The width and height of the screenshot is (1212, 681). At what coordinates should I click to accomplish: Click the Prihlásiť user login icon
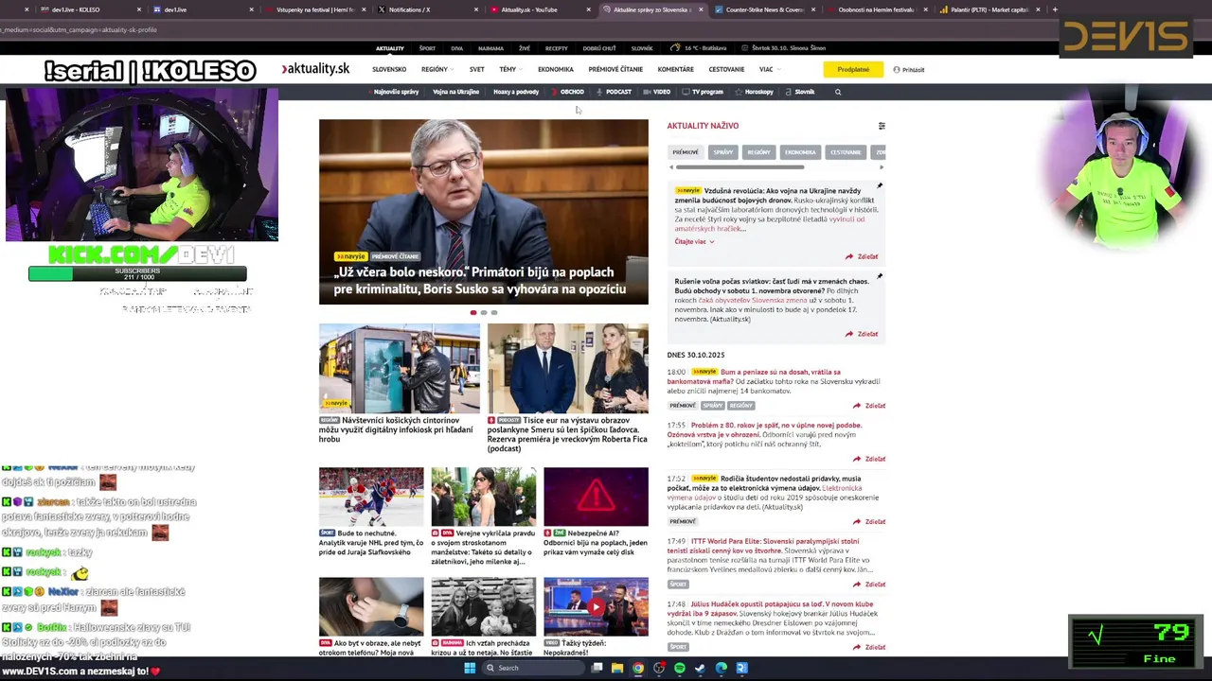click(897, 69)
